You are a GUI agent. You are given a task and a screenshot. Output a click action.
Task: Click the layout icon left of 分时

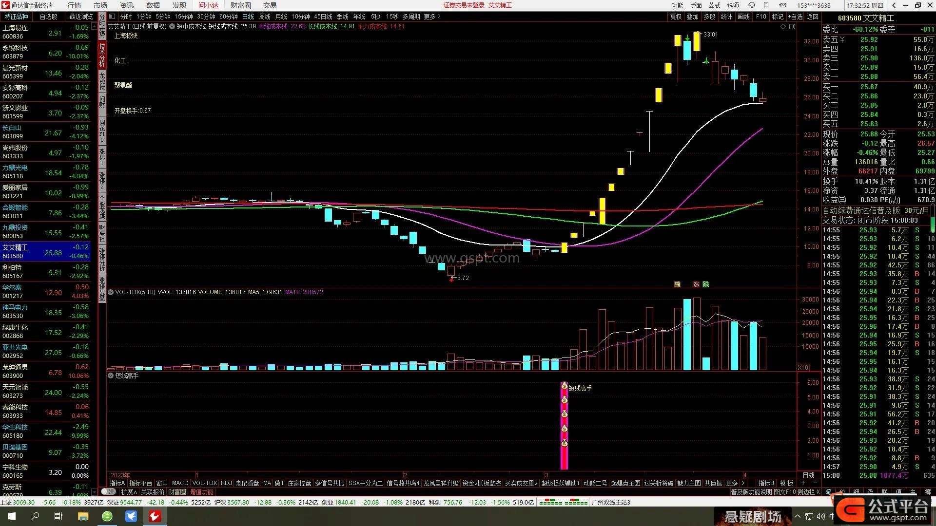tap(112, 17)
